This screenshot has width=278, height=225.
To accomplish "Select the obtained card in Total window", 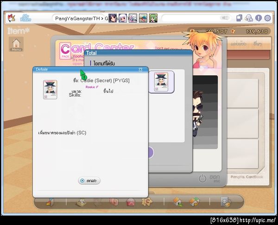I will [x=161, y=82].
